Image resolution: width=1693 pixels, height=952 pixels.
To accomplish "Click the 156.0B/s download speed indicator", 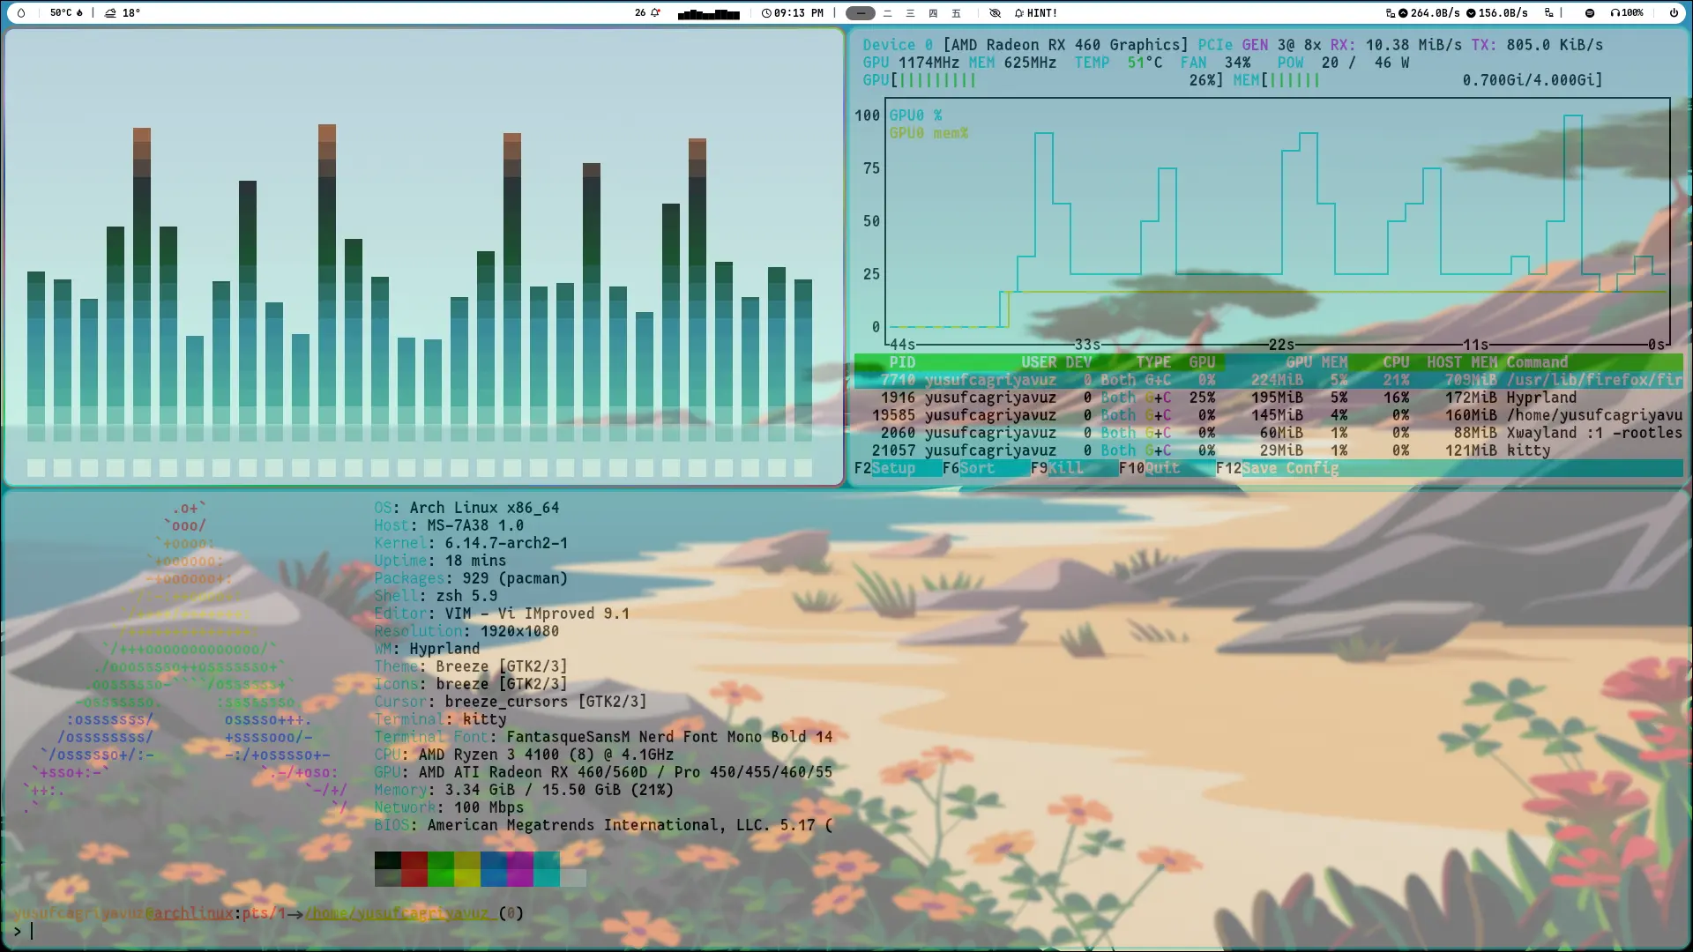I will (1497, 13).
